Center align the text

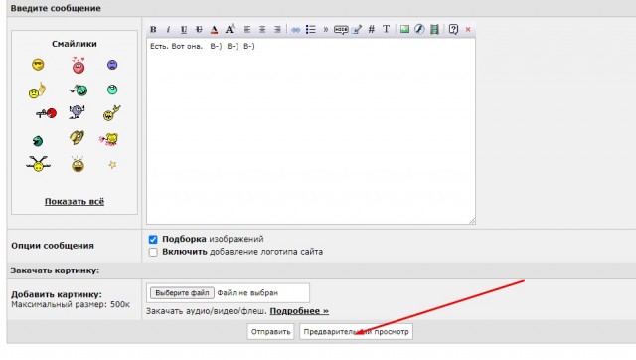pos(262,29)
